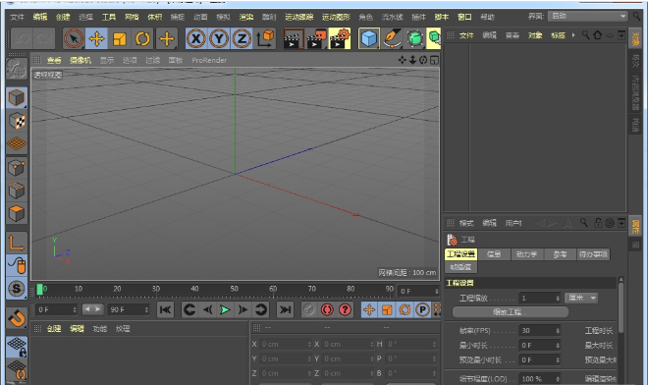Click the end frame field showing 90 F
Image resolution: width=648 pixels, height=385 pixels.
[129, 309]
